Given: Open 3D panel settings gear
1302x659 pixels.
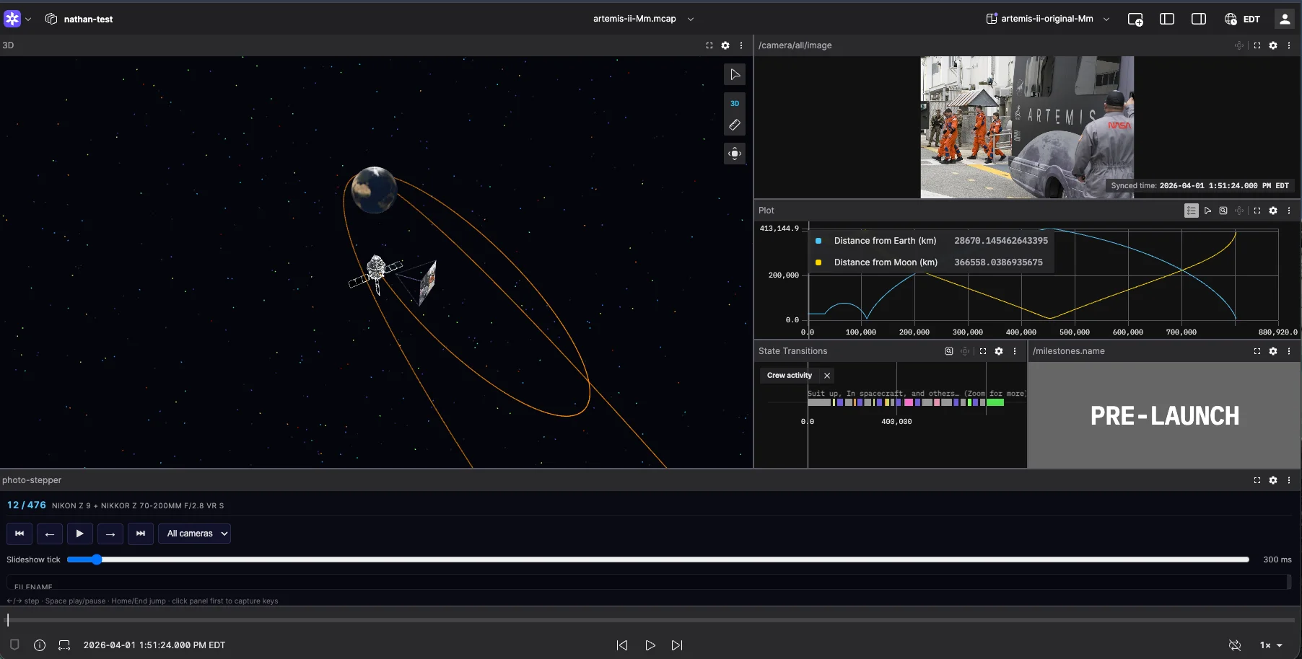Looking at the screenshot, I should [725, 45].
